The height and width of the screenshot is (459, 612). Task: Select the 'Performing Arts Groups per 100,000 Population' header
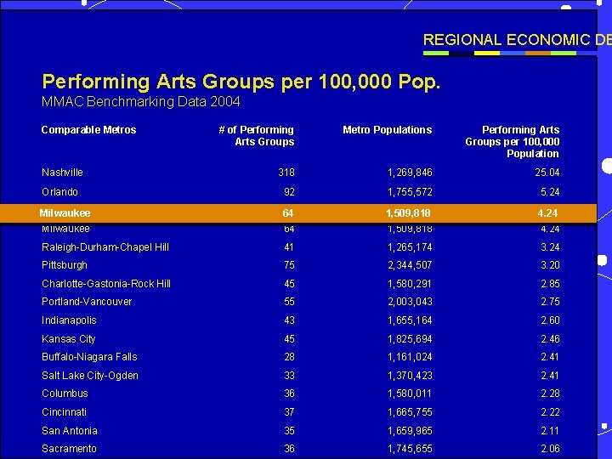[512, 142]
